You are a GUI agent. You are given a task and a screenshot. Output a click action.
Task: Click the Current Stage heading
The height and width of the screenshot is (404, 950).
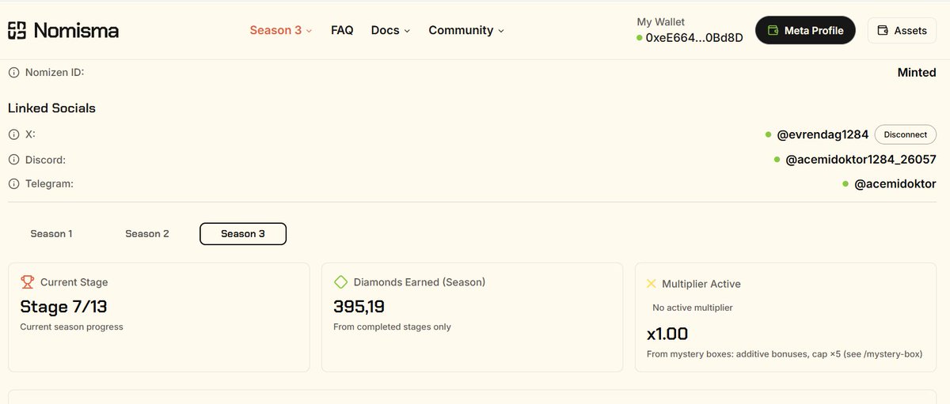point(74,281)
